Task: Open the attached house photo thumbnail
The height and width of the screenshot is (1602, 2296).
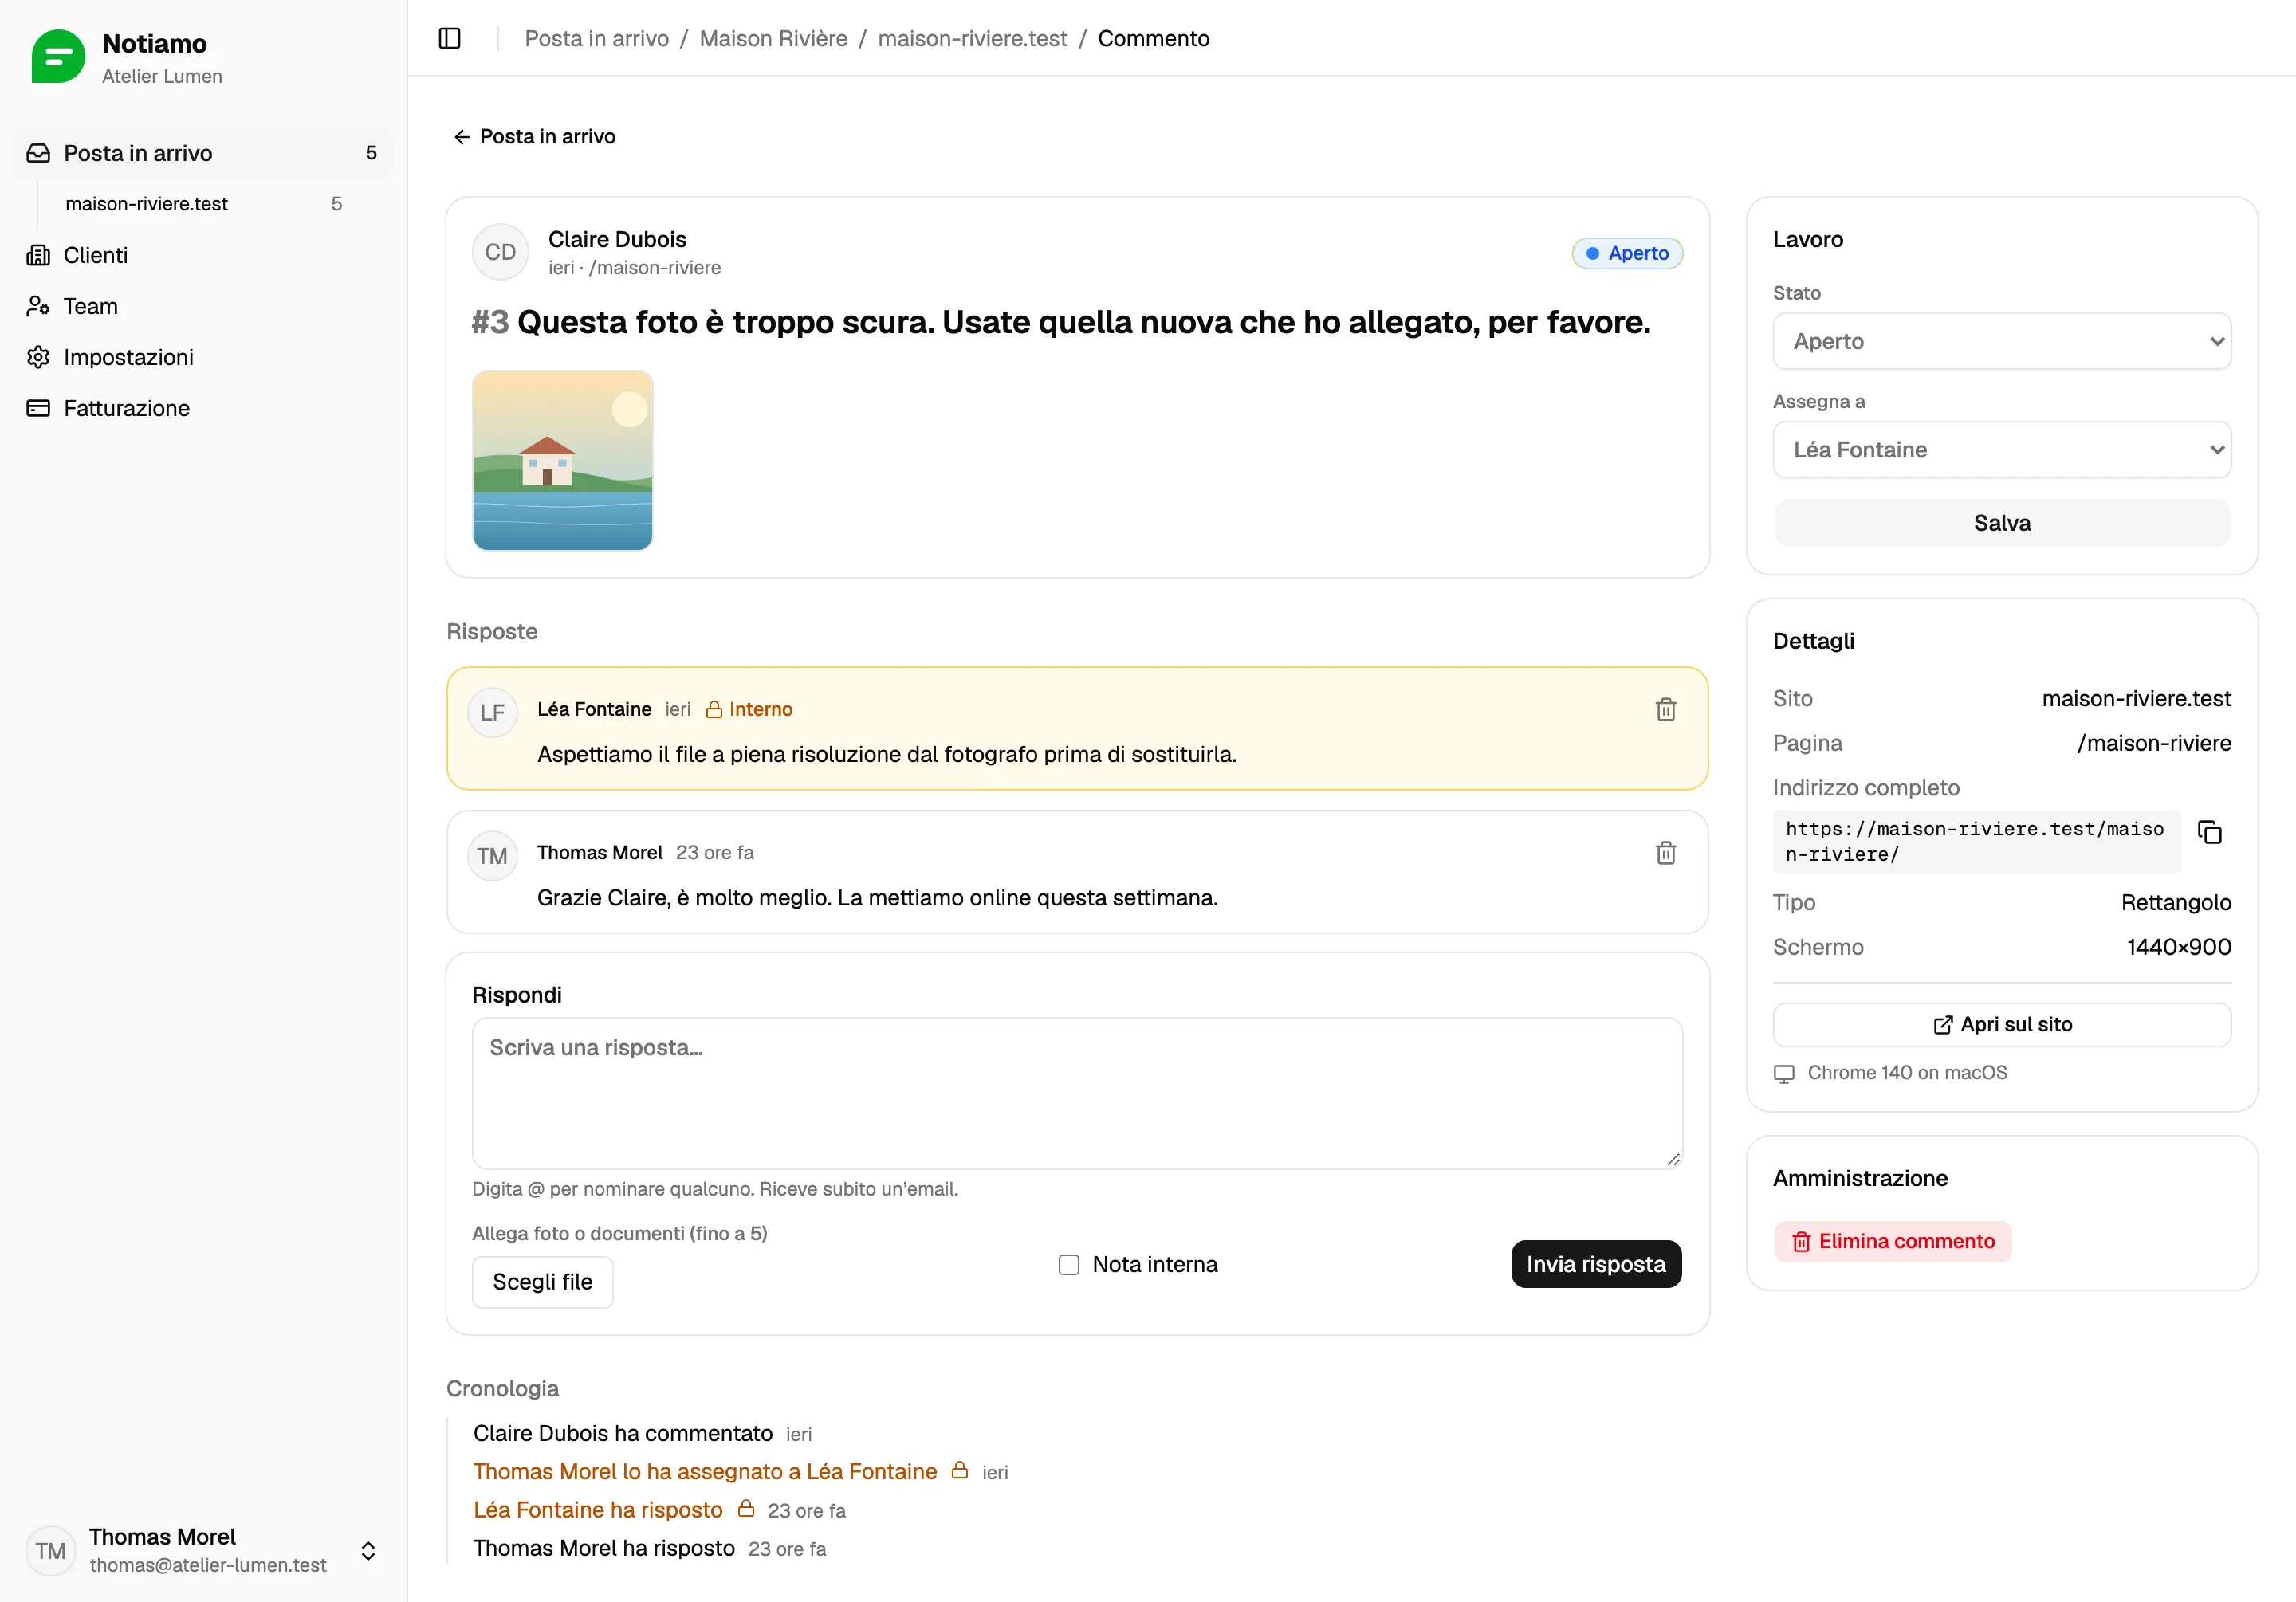Action: [x=562, y=460]
